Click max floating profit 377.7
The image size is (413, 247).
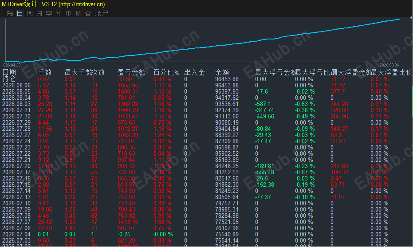338,91
